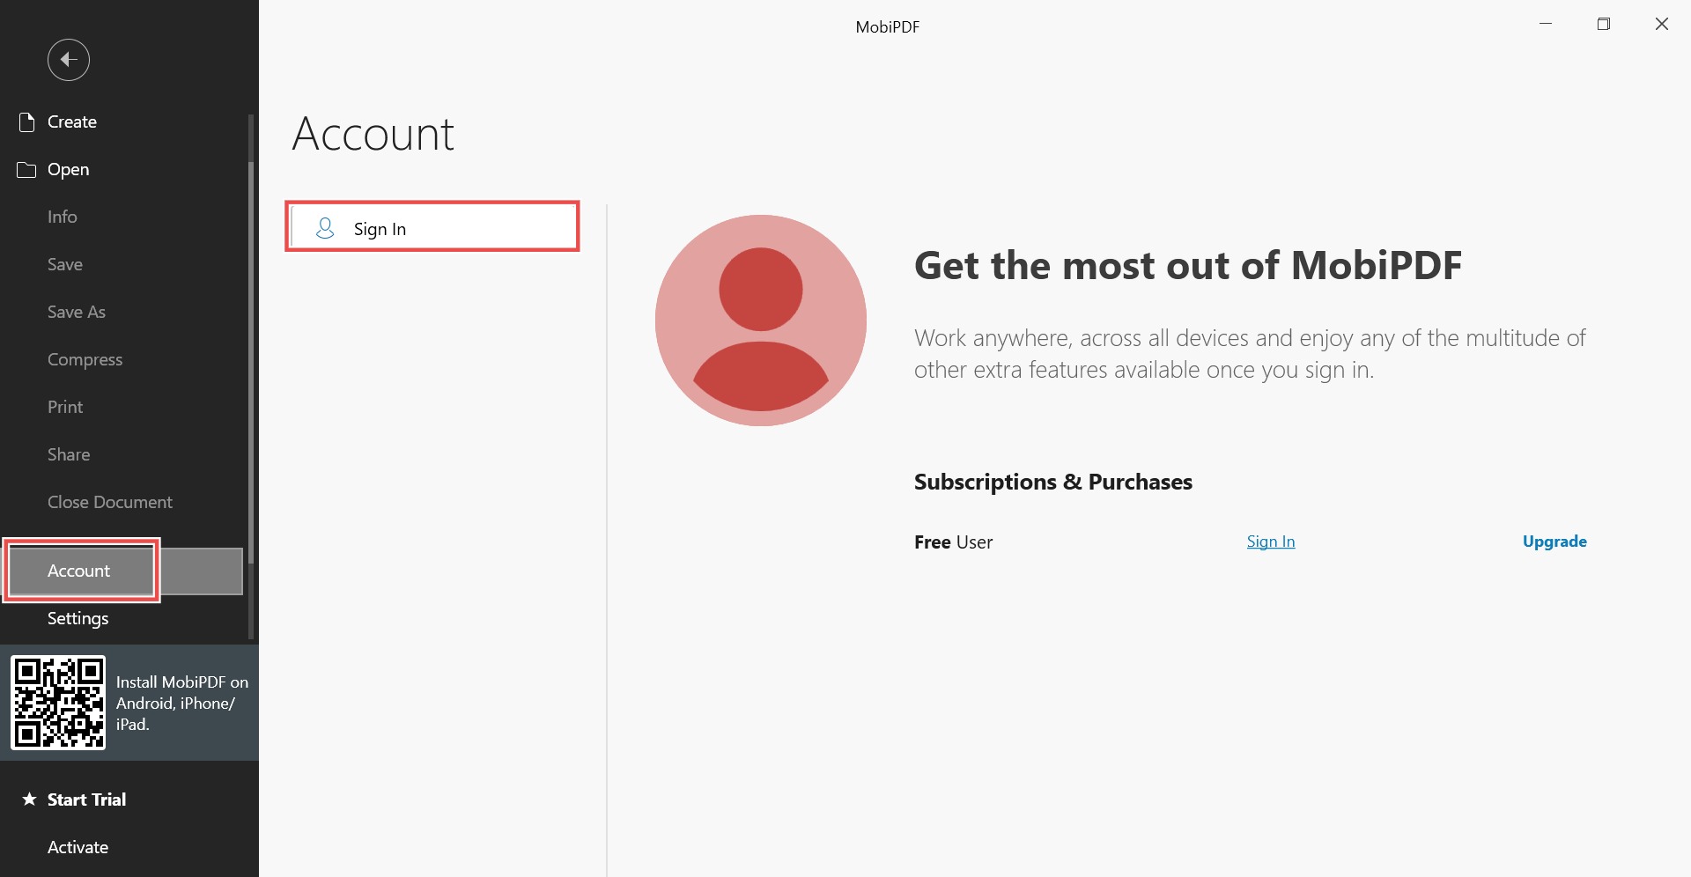Viewport: 1691px width, 877px height.
Task: Click the red profile avatar picture
Action: [761, 321]
